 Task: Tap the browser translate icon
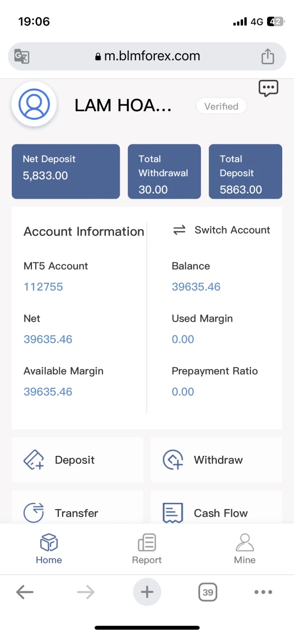coord(22,56)
